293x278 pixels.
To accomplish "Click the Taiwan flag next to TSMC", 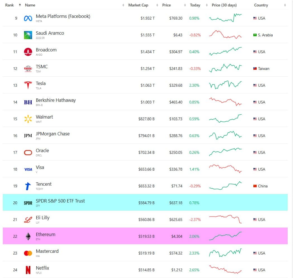I will click(255, 68).
